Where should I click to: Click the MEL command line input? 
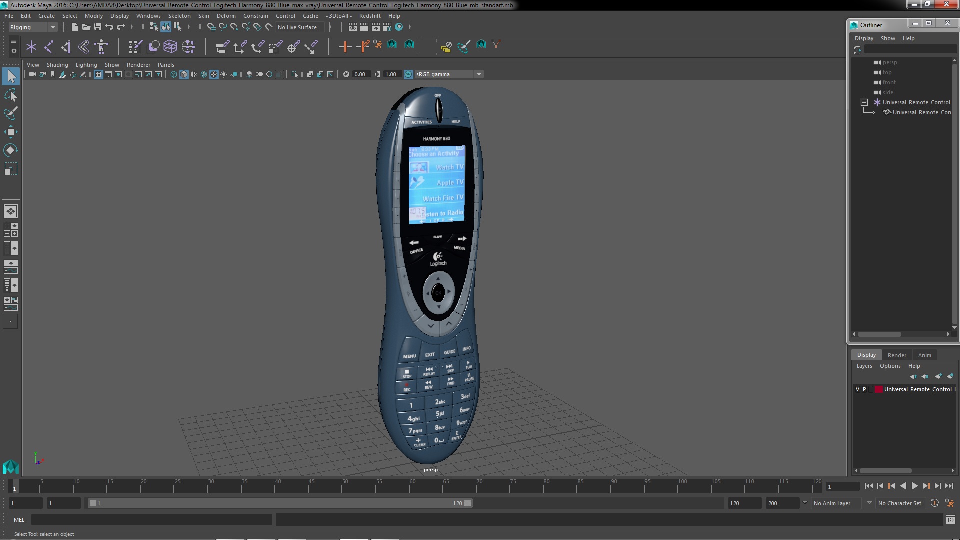[152, 520]
